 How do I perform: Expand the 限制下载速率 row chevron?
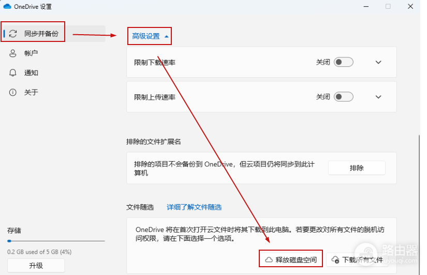[x=378, y=62]
